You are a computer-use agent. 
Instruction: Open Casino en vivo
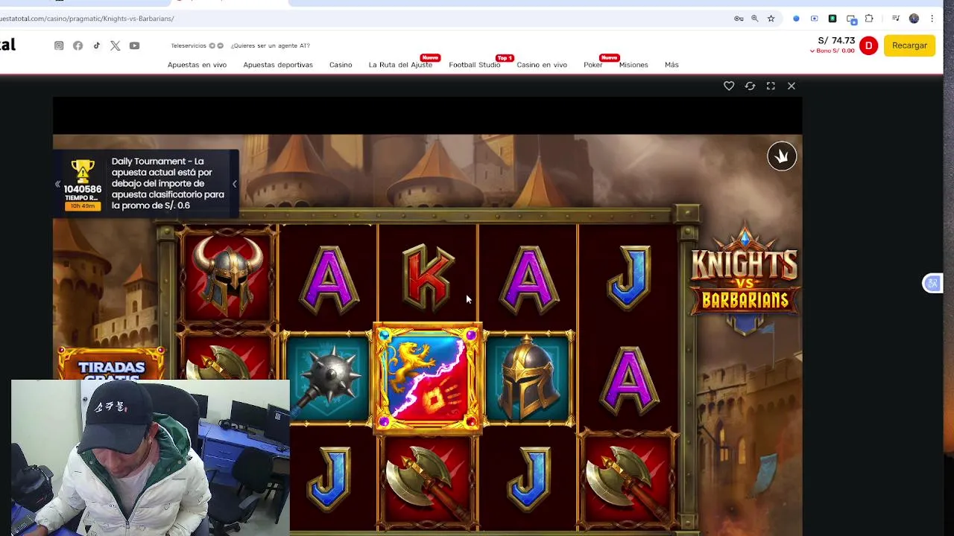[542, 65]
